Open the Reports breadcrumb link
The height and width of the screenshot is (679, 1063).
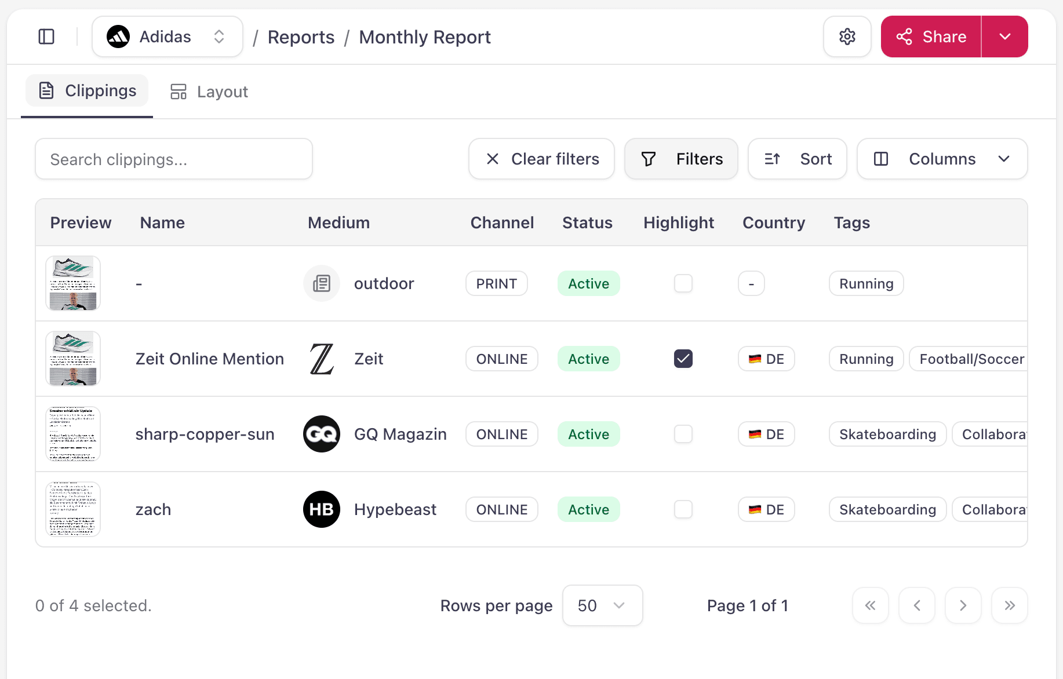pyautogui.click(x=301, y=37)
